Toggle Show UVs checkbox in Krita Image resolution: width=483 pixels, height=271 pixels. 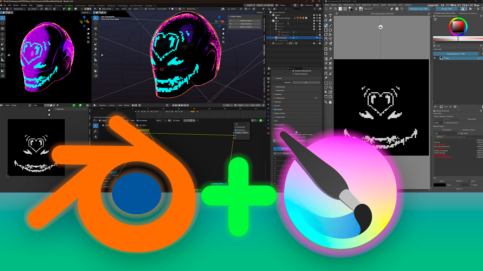pos(469,181)
